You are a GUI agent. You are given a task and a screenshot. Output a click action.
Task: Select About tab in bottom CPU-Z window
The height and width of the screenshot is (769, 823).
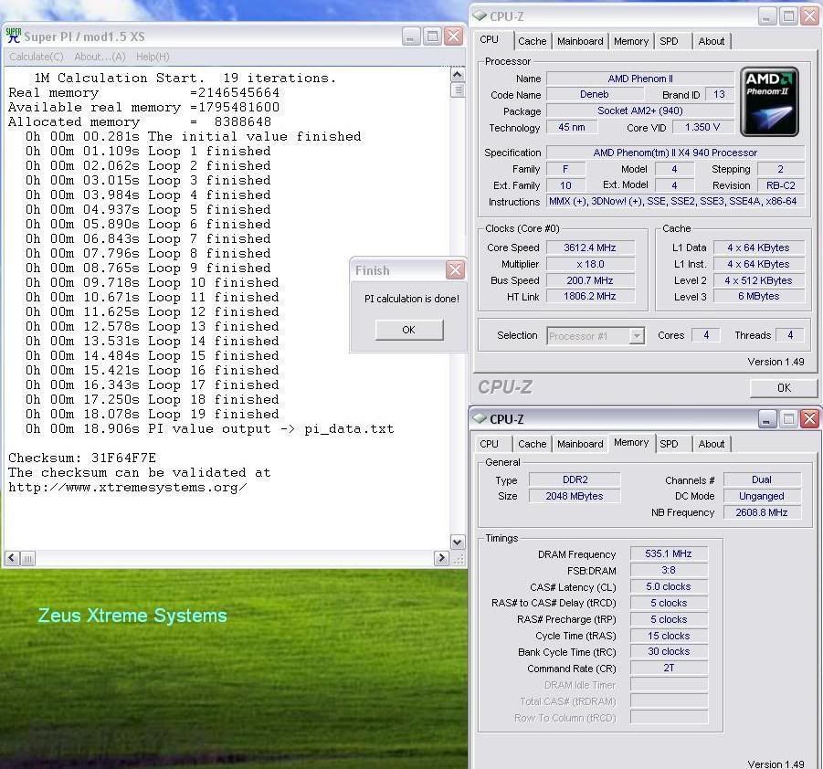coord(712,444)
